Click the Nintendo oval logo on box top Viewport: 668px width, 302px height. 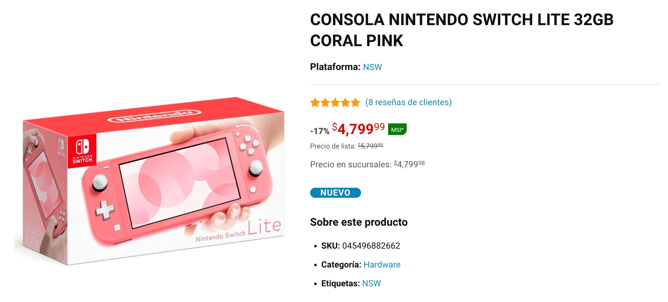(x=154, y=116)
